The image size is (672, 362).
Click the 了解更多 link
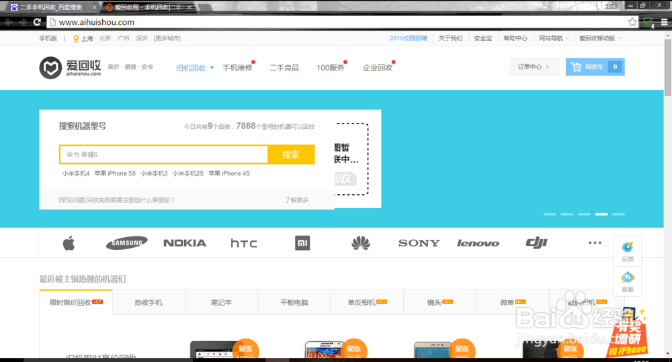point(296,200)
